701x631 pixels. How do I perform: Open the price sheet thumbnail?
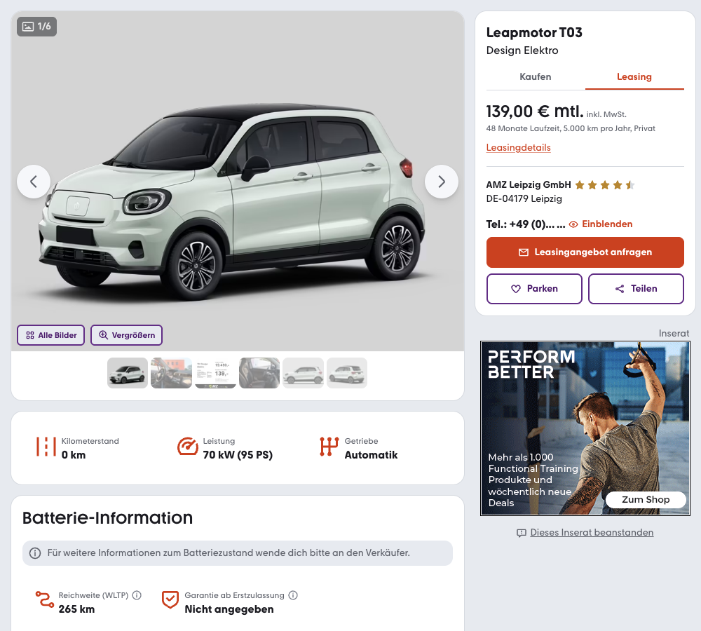[215, 373]
